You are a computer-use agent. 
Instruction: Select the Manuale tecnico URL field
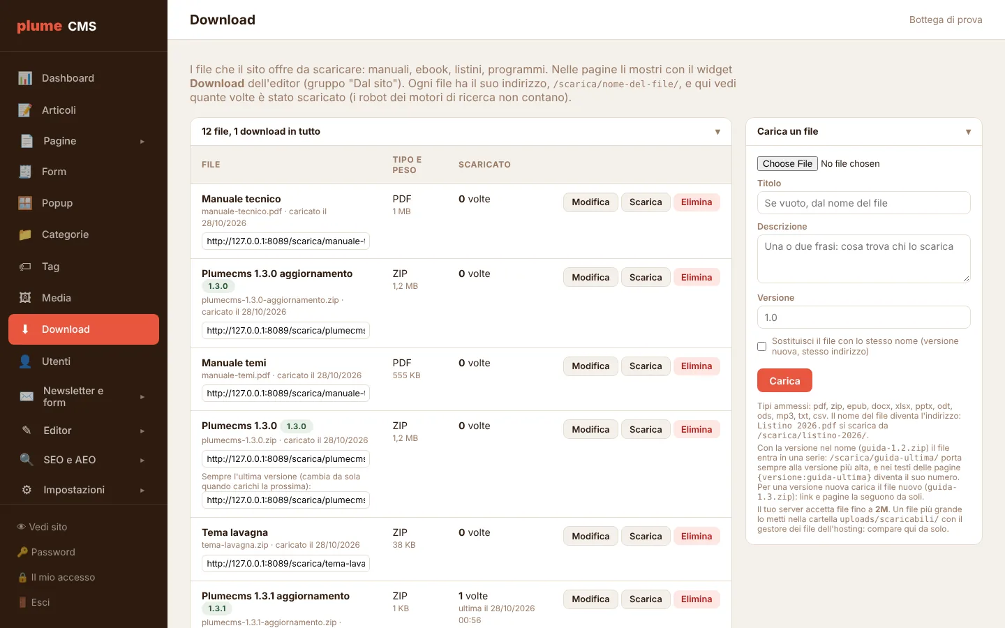point(285,241)
